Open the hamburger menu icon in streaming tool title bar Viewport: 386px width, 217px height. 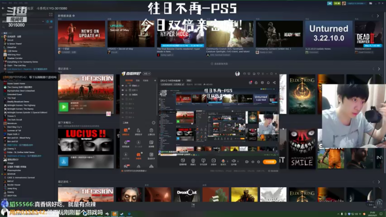262,74
